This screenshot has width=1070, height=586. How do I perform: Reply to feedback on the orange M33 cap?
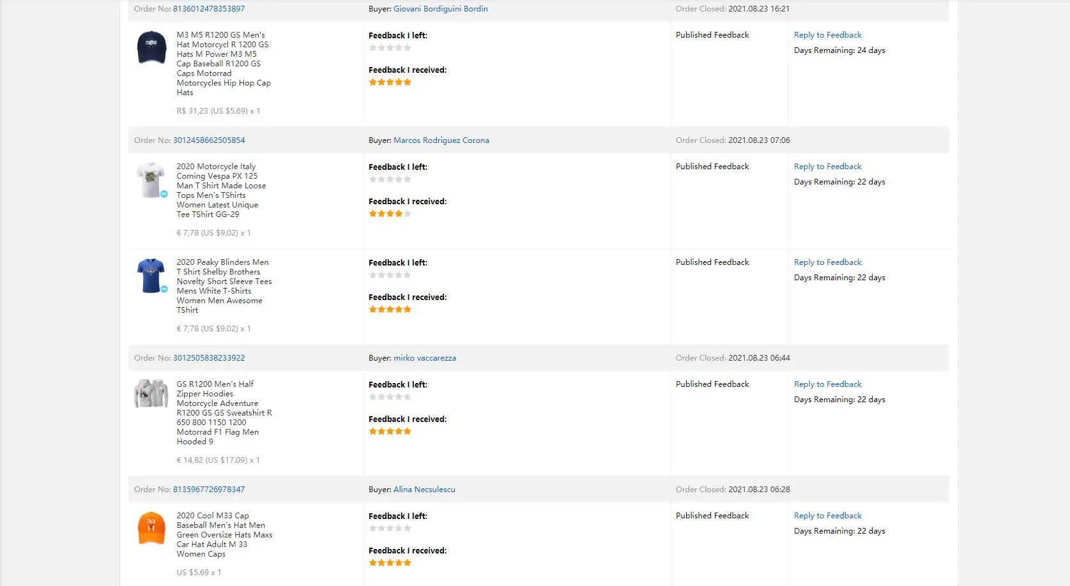(x=827, y=516)
